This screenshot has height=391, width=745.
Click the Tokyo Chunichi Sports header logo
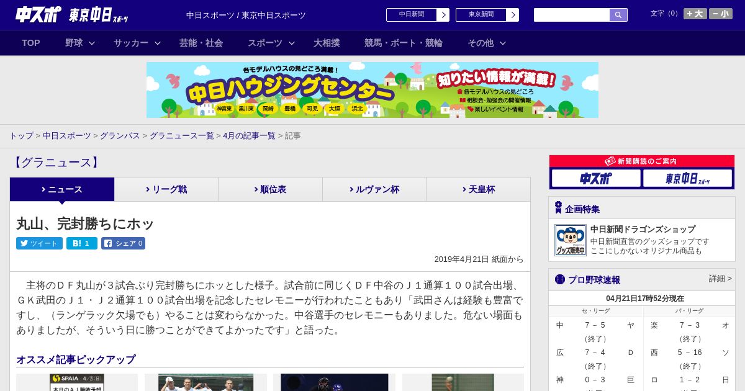coord(99,15)
